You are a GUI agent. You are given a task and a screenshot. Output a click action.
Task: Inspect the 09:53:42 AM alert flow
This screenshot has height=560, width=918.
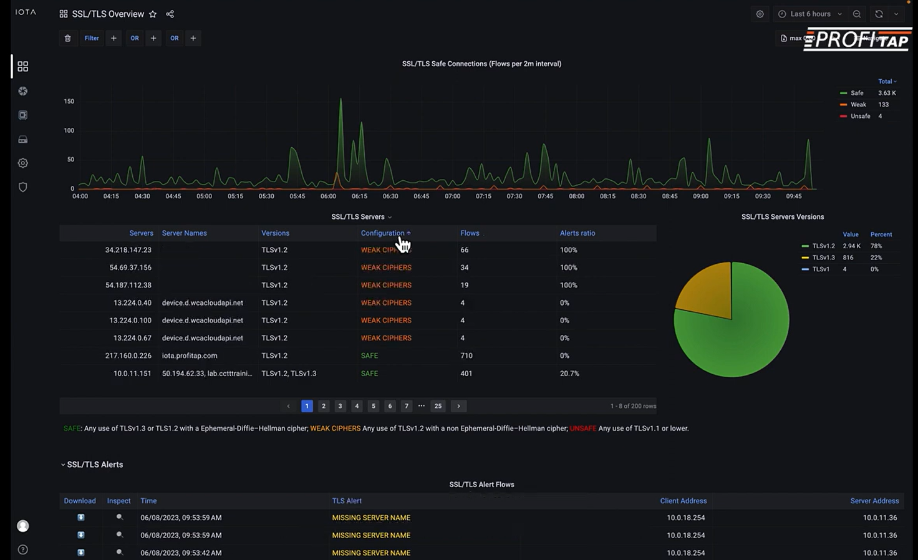(x=120, y=553)
